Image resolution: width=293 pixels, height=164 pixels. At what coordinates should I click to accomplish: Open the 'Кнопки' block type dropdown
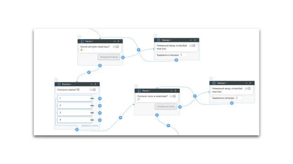pyautogui.click(x=66, y=84)
